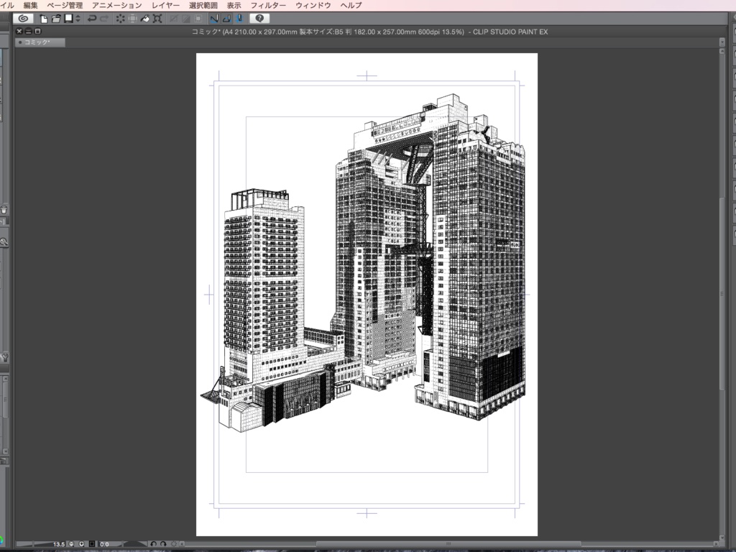The height and width of the screenshot is (552, 736).
Task: Open the 表示 menu
Action: 234,5
